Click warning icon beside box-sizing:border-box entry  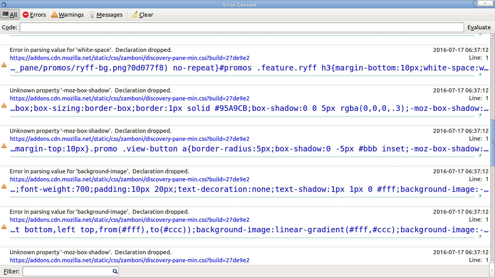pyautogui.click(x=4, y=105)
